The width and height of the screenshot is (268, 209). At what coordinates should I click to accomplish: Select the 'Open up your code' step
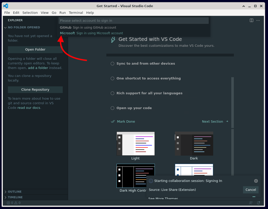pos(134,108)
